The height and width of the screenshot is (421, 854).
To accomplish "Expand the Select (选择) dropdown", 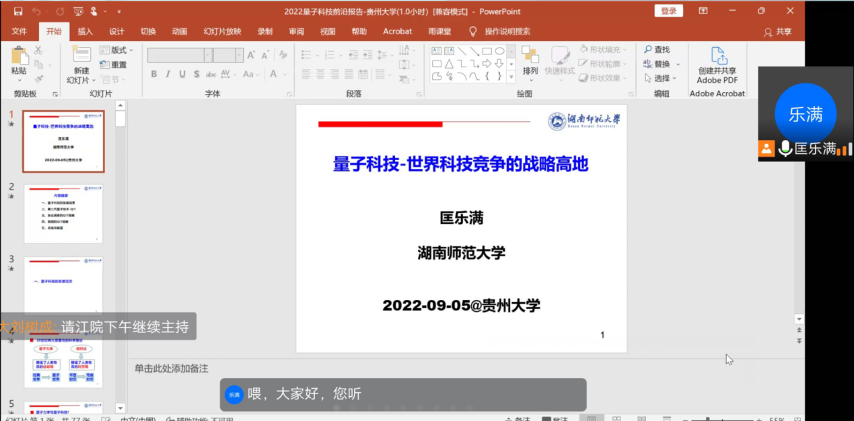I will [677, 79].
